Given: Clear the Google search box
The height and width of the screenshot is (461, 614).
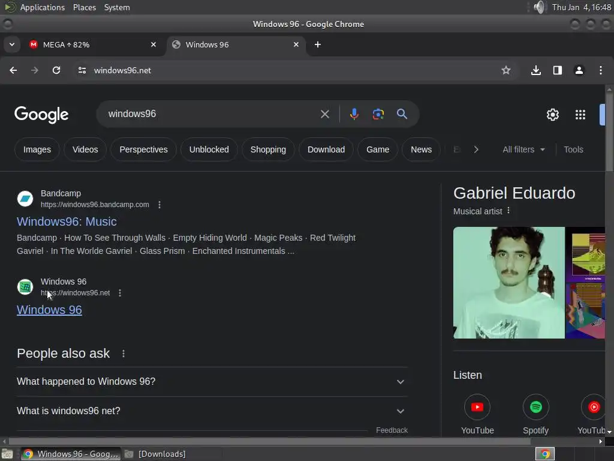Looking at the screenshot, I should pyautogui.click(x=324, y=114).
